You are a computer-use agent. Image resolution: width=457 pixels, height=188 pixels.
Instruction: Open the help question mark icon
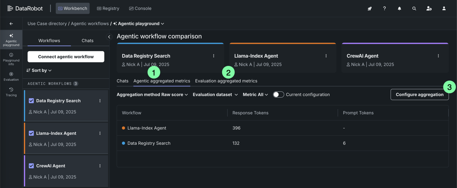pos(385,8)
